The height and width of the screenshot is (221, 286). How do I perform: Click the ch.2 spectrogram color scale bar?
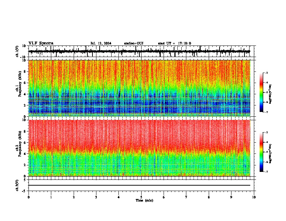point(261,152)
